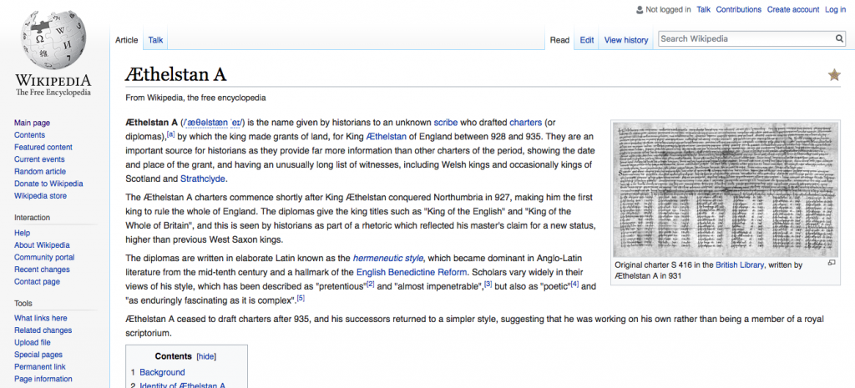Click the enlarge icon under charter image
855x388 pixels.
(x=832, y=263)
